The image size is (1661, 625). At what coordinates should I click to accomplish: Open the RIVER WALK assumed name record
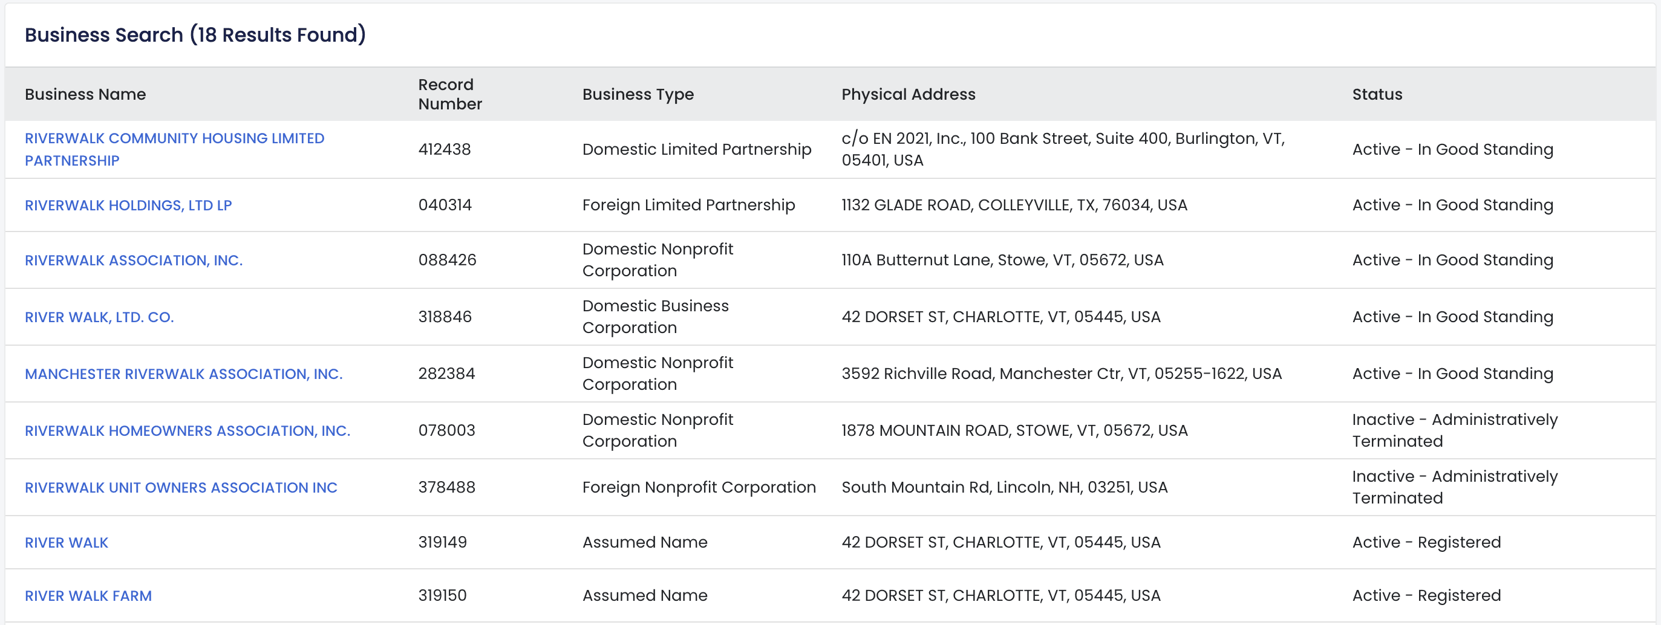click(x=66, y=543)
